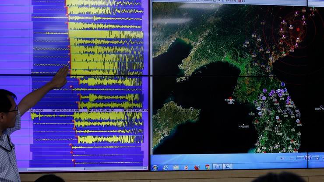Switch to the blue circle taskbar app
The width and height of the screenshot is (324, 182).
click(217, 167)
